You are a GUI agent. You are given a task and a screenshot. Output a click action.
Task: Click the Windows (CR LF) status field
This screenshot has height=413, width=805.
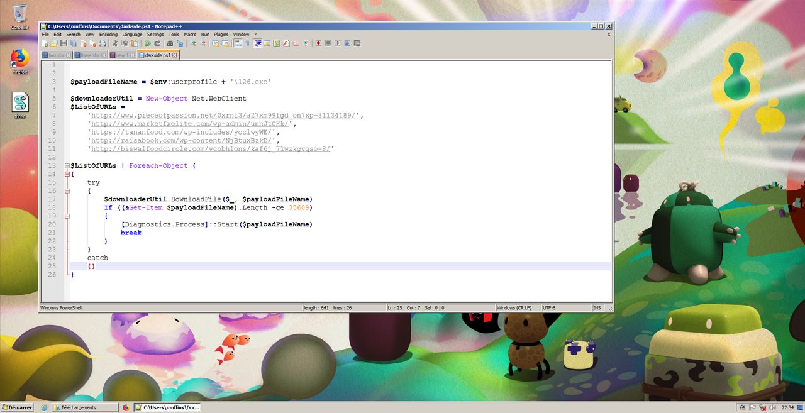point(517,307)
